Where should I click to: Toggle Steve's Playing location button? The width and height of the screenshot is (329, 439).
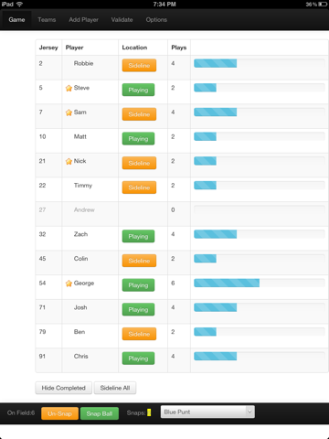138,90
